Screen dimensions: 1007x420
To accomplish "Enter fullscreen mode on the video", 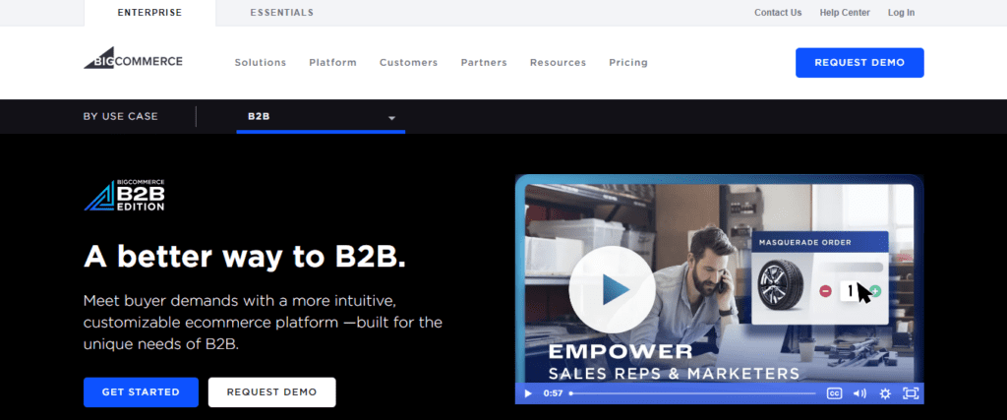I will point(910,393).
